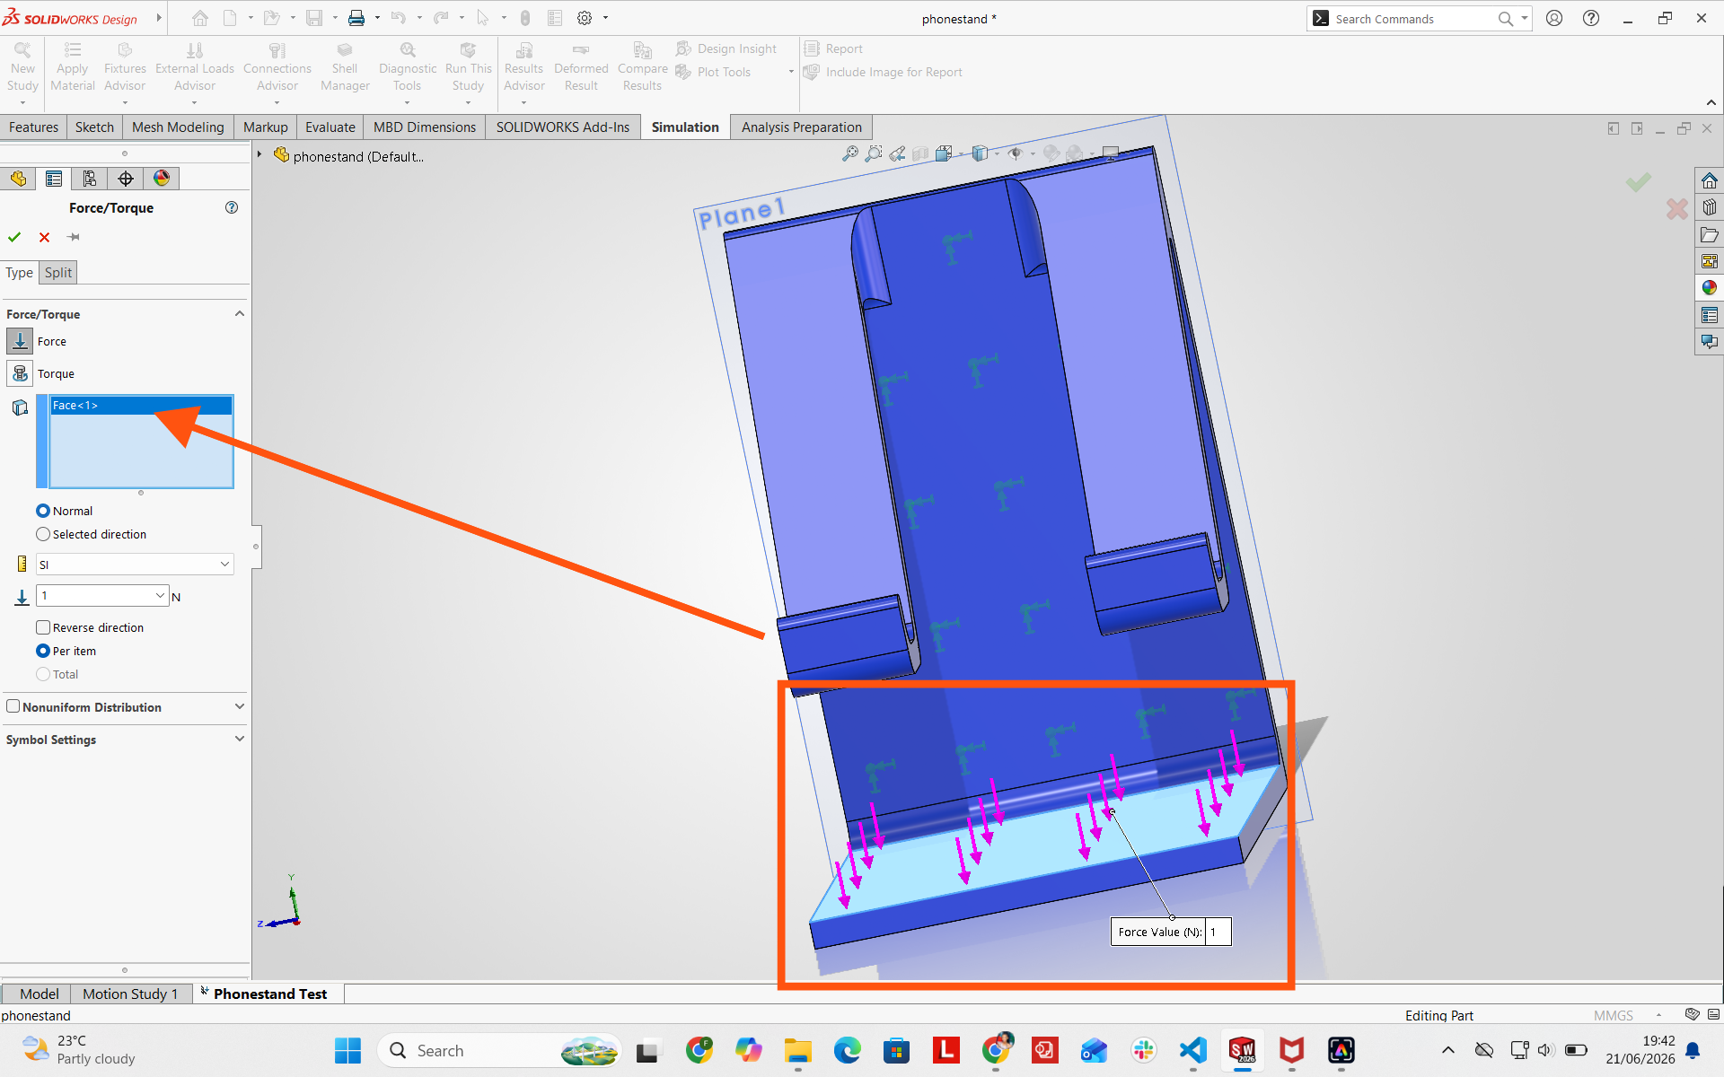The width and height of the screenshot is (1724, 1077).
Task: Open the DisplayManager tab icon
Action: [162, 179]
